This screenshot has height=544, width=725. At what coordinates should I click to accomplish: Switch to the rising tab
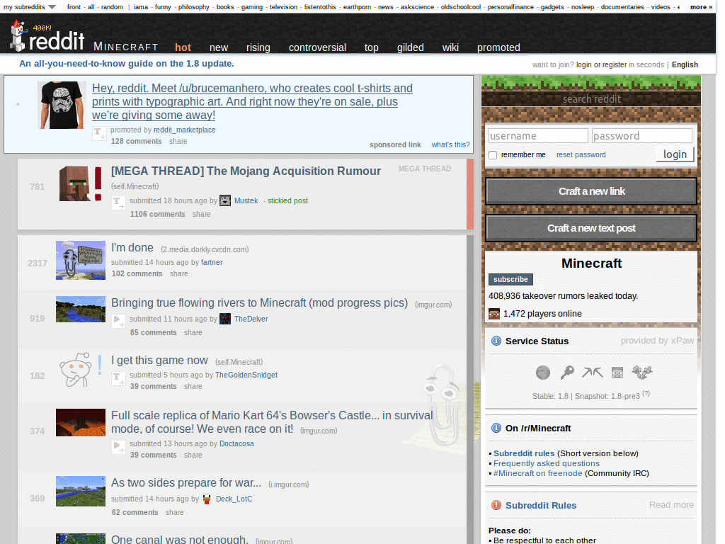[x=258, y=47]
